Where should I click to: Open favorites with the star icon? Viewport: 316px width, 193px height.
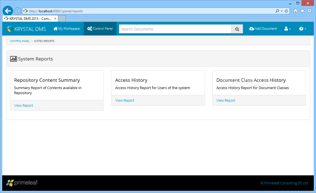302,11
